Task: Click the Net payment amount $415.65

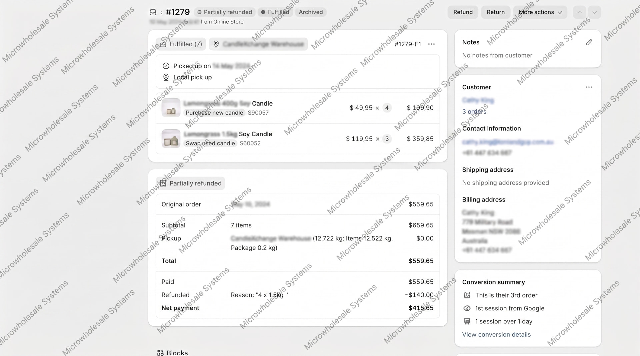Action: click(421, 308)
